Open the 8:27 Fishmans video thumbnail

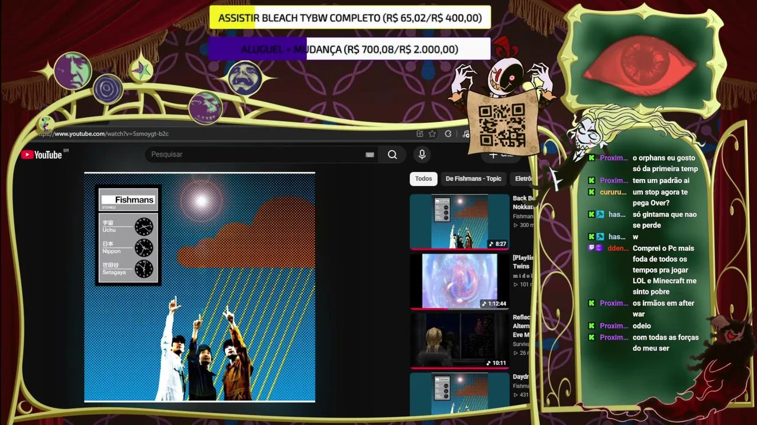pyautogui.click(x=460, y=222)
